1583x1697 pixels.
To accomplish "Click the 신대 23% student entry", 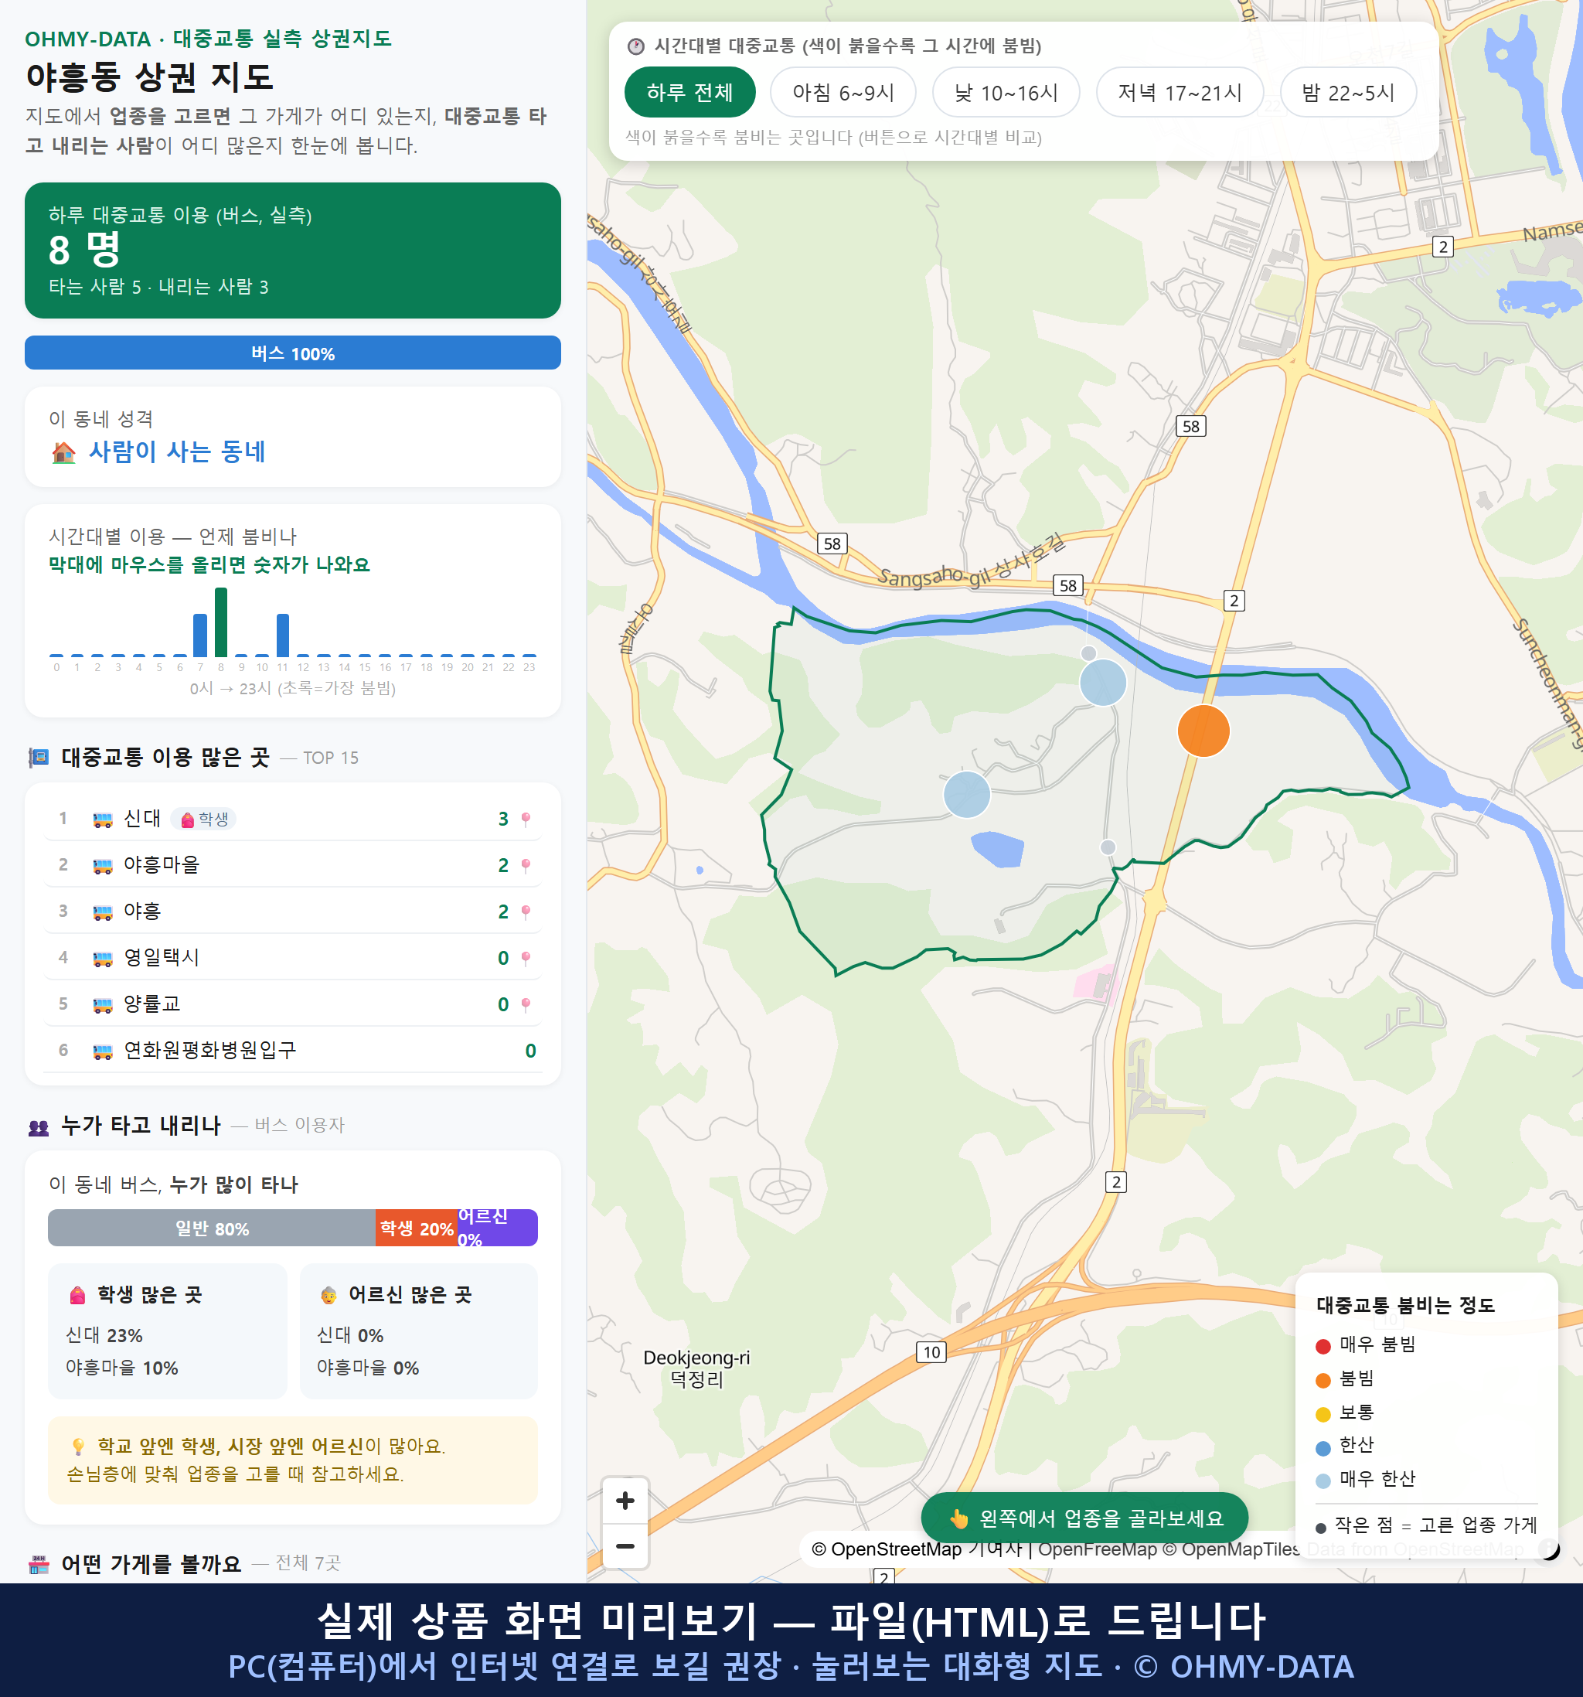I will pyautogui.click(x=104, y=1335).
